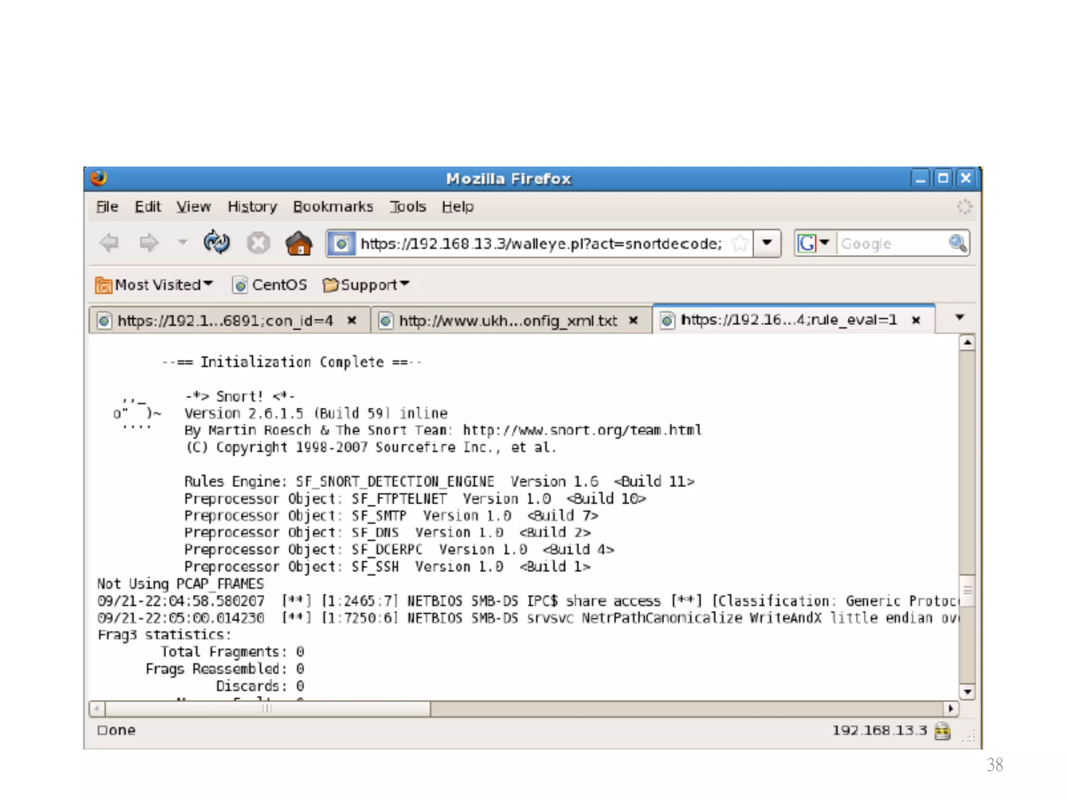Click the Home icon in toolbar
The image size is (1067, 800).
click(299, 243)
